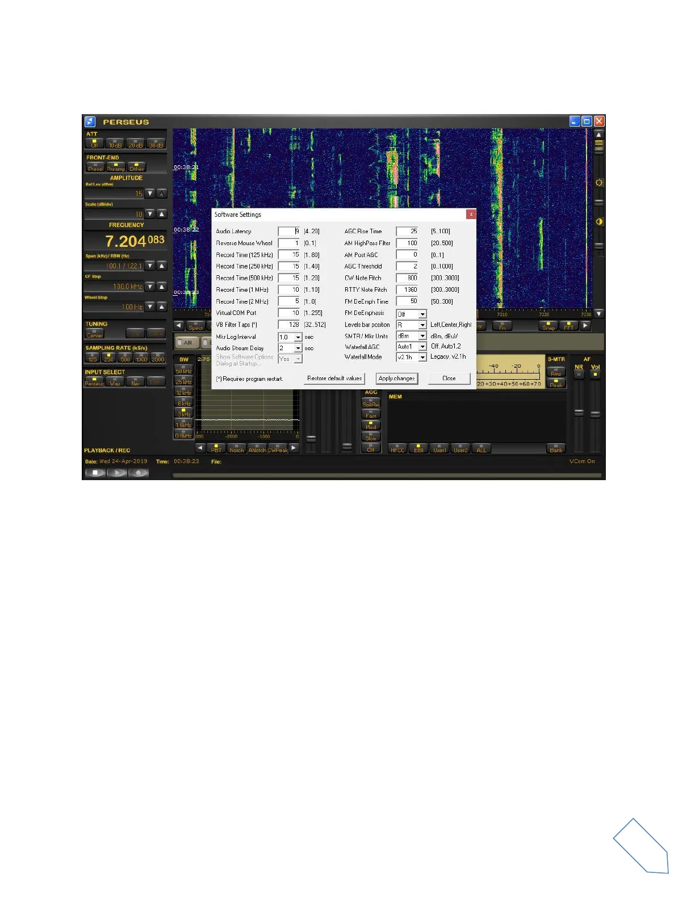Decrease Wheel Step with down arrow
Image resolution: width=695 pixels, height=899 pixels.
(150, 306)
